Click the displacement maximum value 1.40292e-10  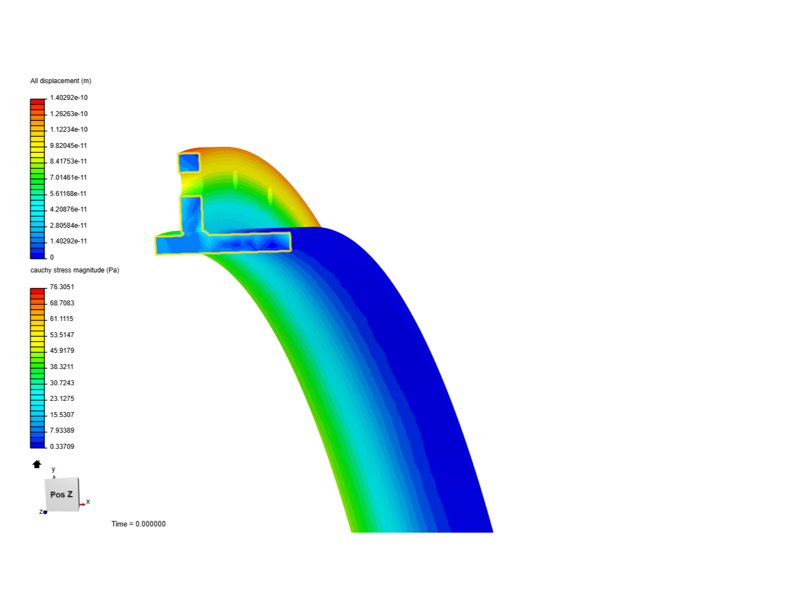coord(69,98)
